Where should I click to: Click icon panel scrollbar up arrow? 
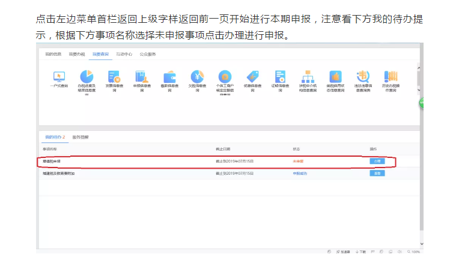click(x=419, y=68)
